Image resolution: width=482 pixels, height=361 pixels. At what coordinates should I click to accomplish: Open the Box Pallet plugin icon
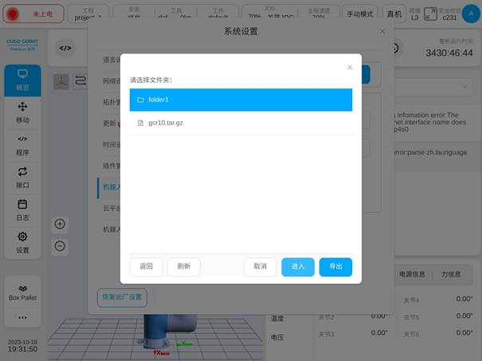[22, 292]
